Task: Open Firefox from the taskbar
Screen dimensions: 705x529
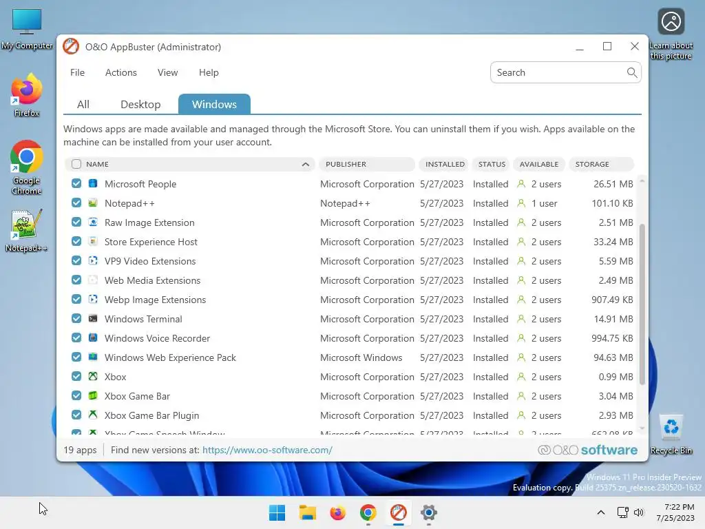Action: [337, 512]
